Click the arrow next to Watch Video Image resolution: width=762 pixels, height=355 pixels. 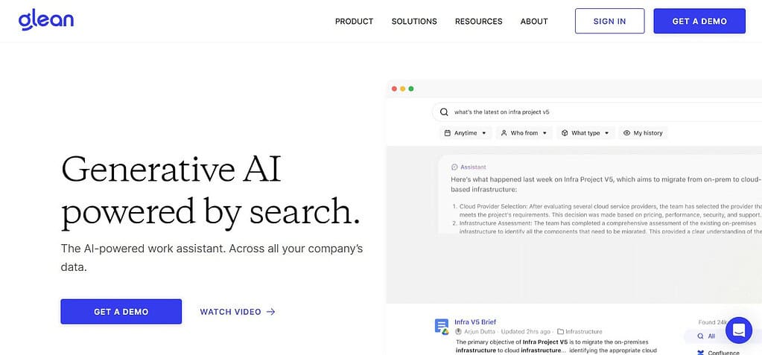tap(271, 312)
